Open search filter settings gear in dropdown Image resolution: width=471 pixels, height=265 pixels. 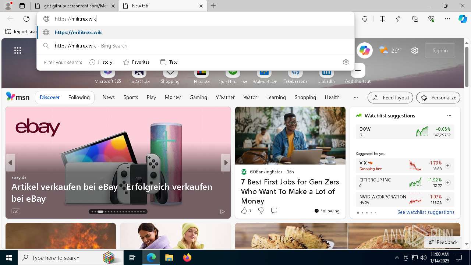(x=346, y=62)
